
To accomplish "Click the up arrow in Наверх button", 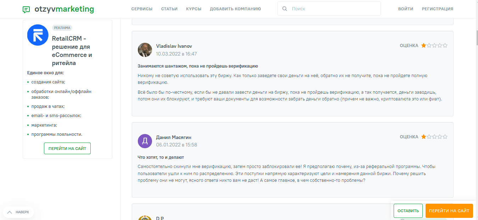I will [10, 212].
